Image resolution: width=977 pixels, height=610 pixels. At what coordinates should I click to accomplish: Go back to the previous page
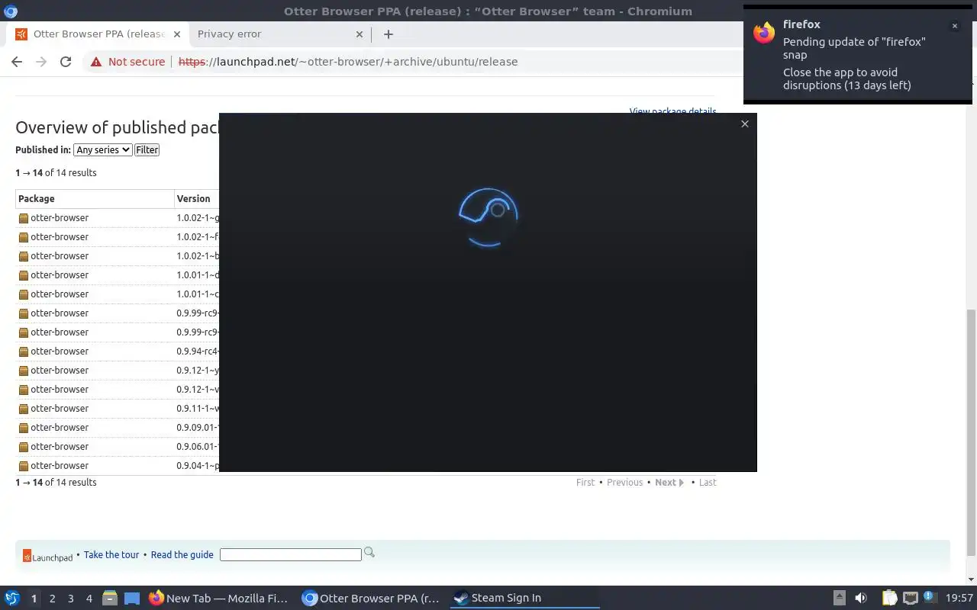17,62
